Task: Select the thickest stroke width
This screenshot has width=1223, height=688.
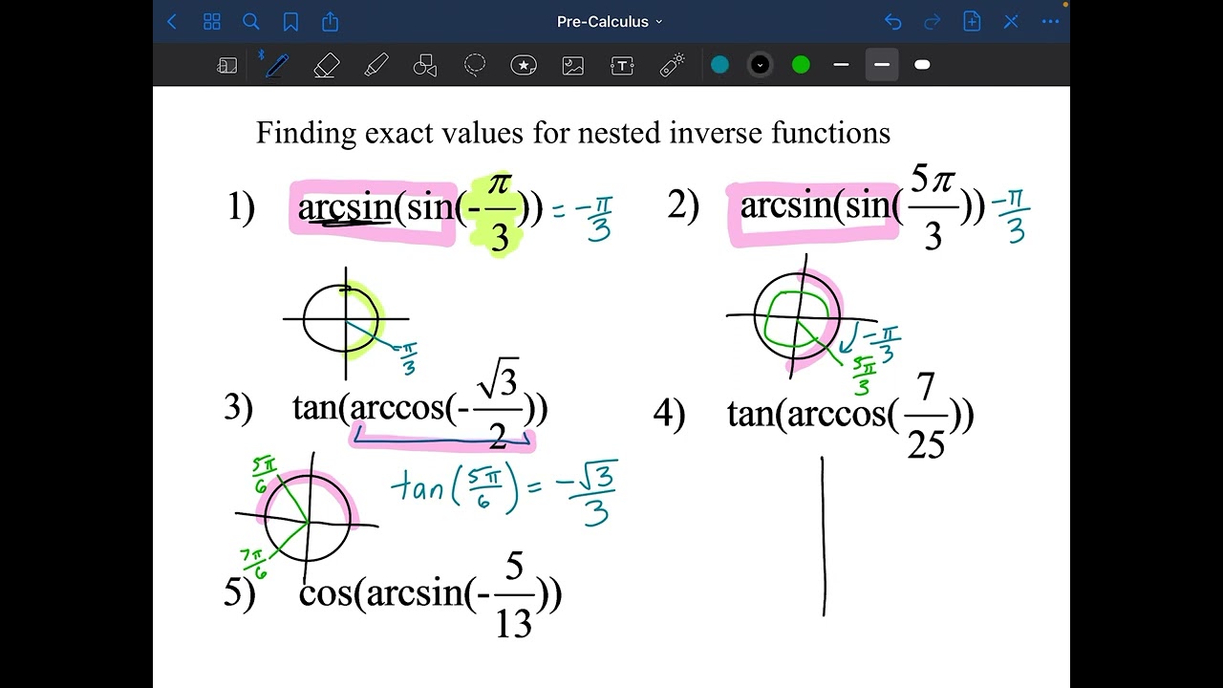Action: 922,65
